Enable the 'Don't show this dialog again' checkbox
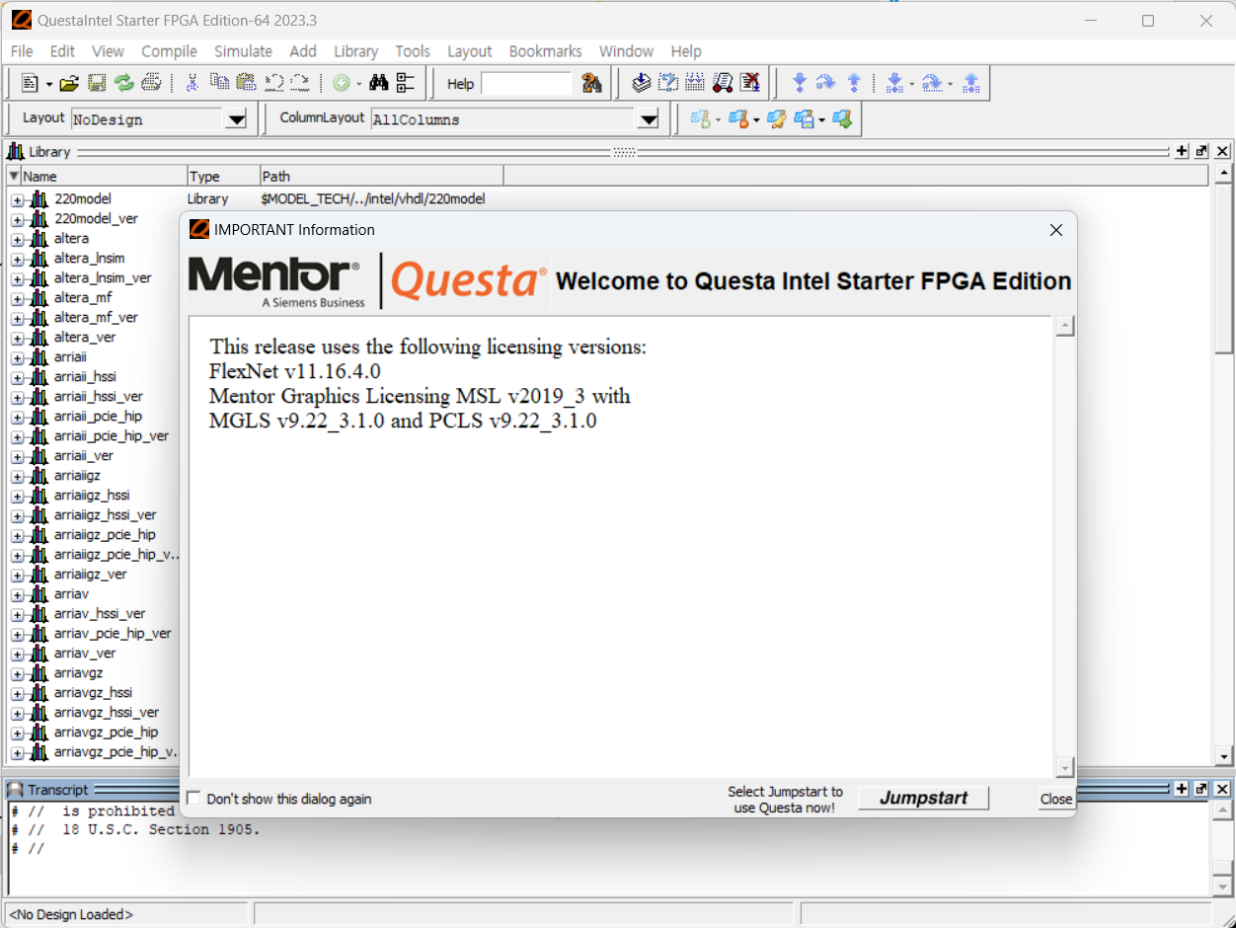The height and width of the screenshot is (928, 1236). point(193,797)
